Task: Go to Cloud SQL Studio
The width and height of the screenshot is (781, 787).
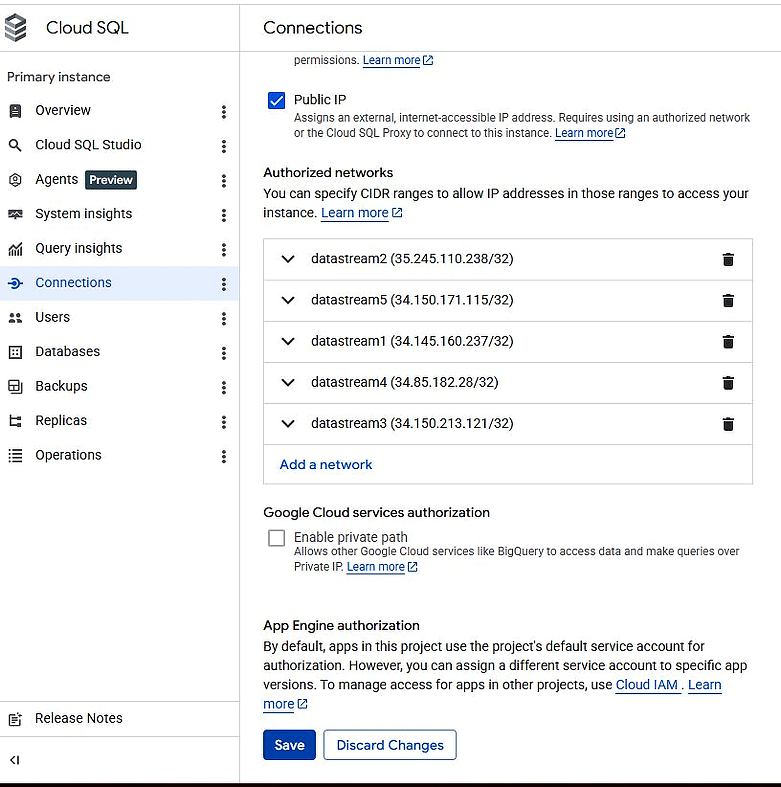Action: coord(88,145)
